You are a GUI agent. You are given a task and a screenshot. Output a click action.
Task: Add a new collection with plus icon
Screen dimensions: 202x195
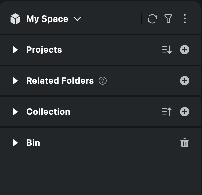[x=185, y=112]
